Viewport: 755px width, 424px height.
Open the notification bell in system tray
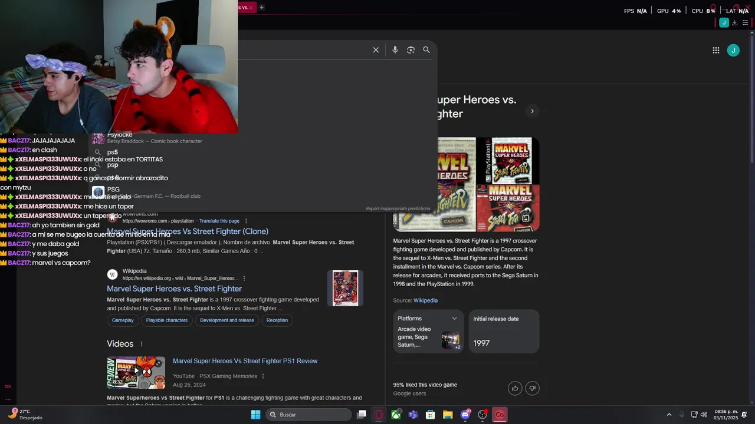click(744, 415)
